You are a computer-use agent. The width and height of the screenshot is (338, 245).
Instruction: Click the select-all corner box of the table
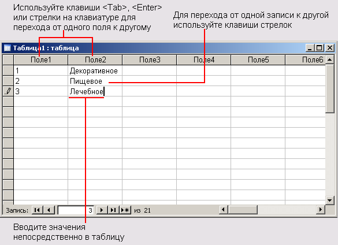point(8,60)
